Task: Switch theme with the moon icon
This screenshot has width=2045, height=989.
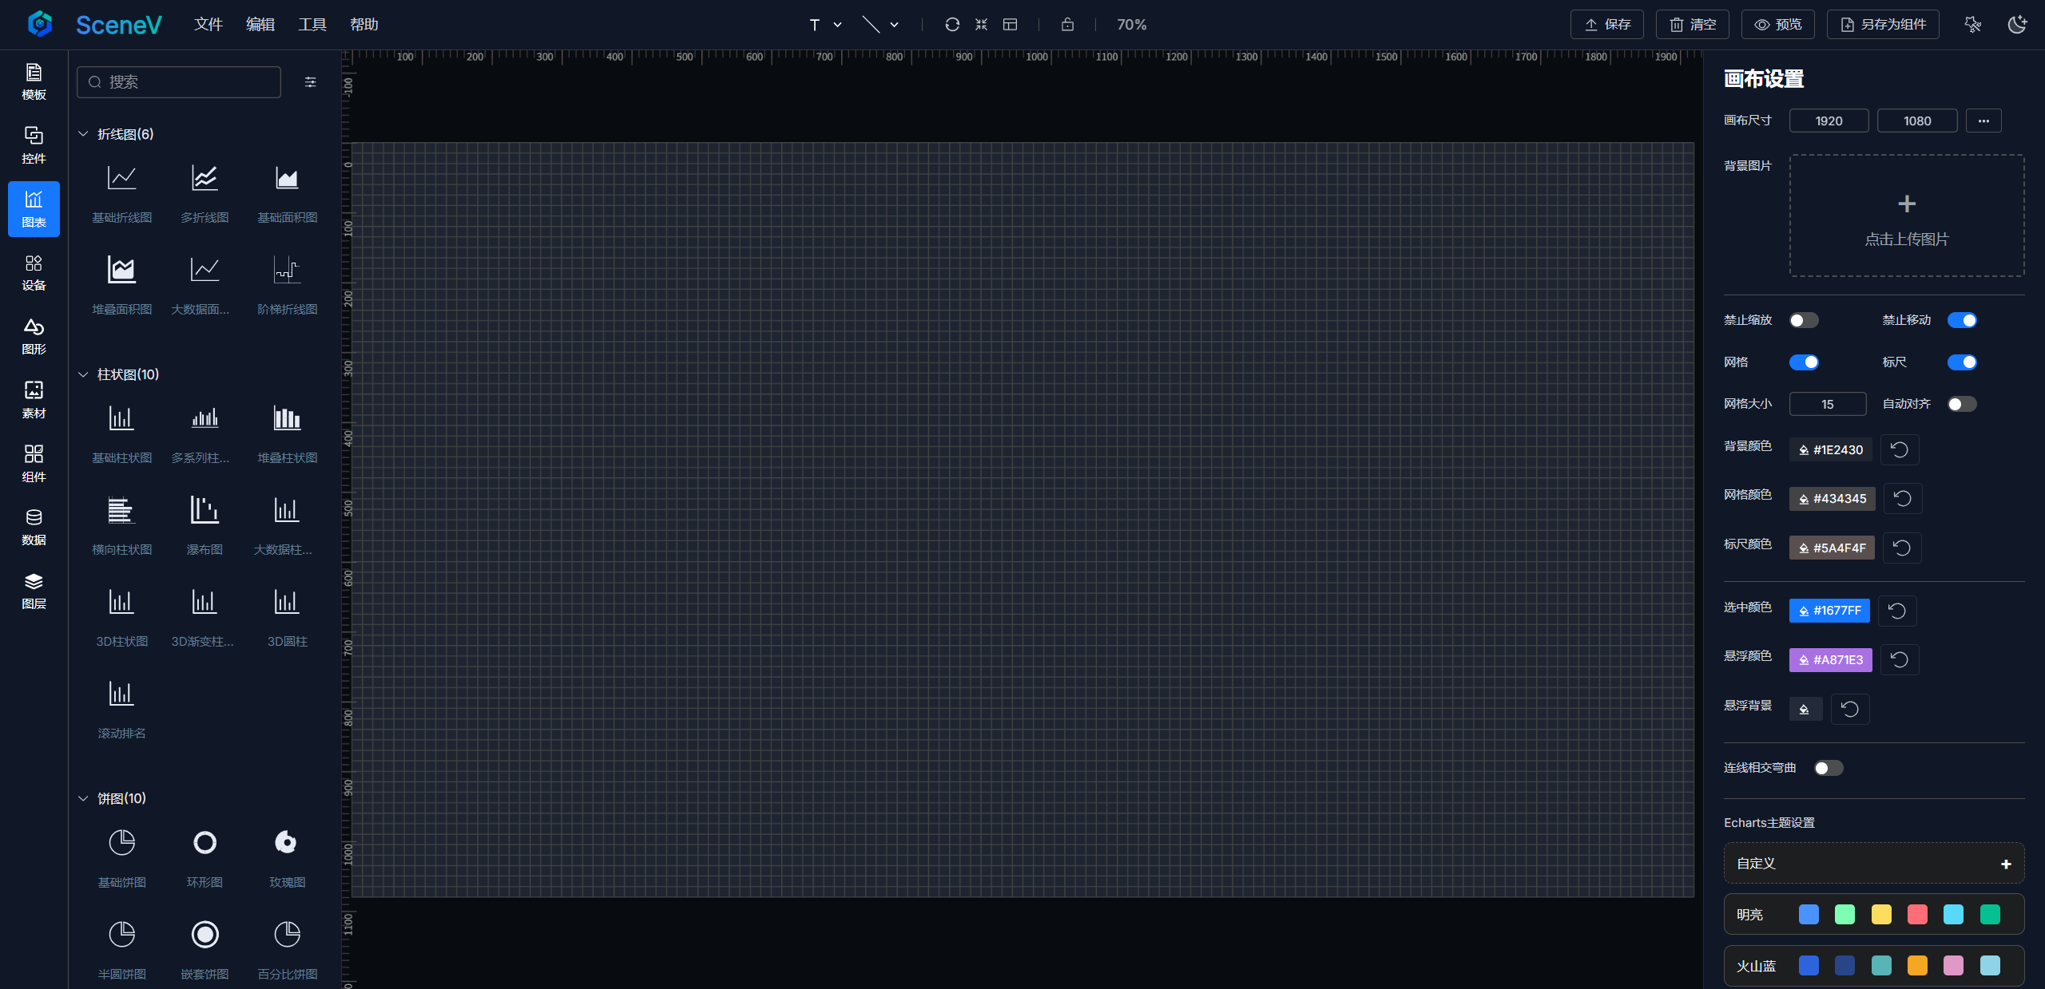Action: point(2016,25)
